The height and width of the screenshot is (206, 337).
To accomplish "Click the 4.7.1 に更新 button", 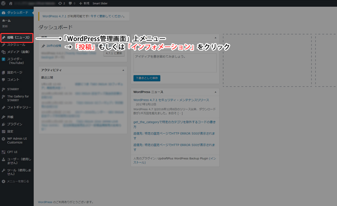I will (x=114, y=53).
